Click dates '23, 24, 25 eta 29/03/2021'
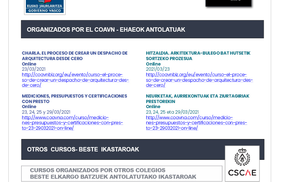 click(x=172, y=112)
